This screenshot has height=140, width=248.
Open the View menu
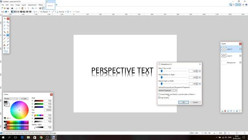(12, 5)
